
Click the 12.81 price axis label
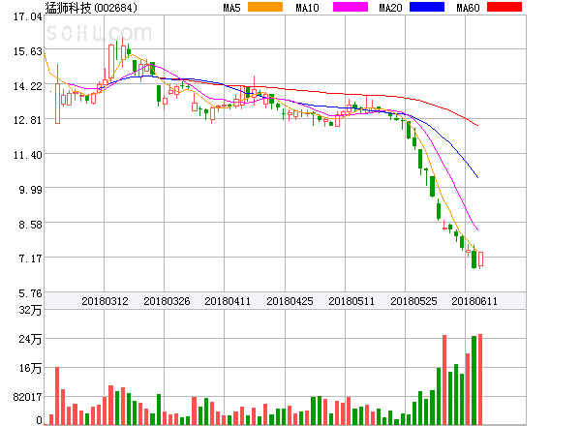(28, 120)
